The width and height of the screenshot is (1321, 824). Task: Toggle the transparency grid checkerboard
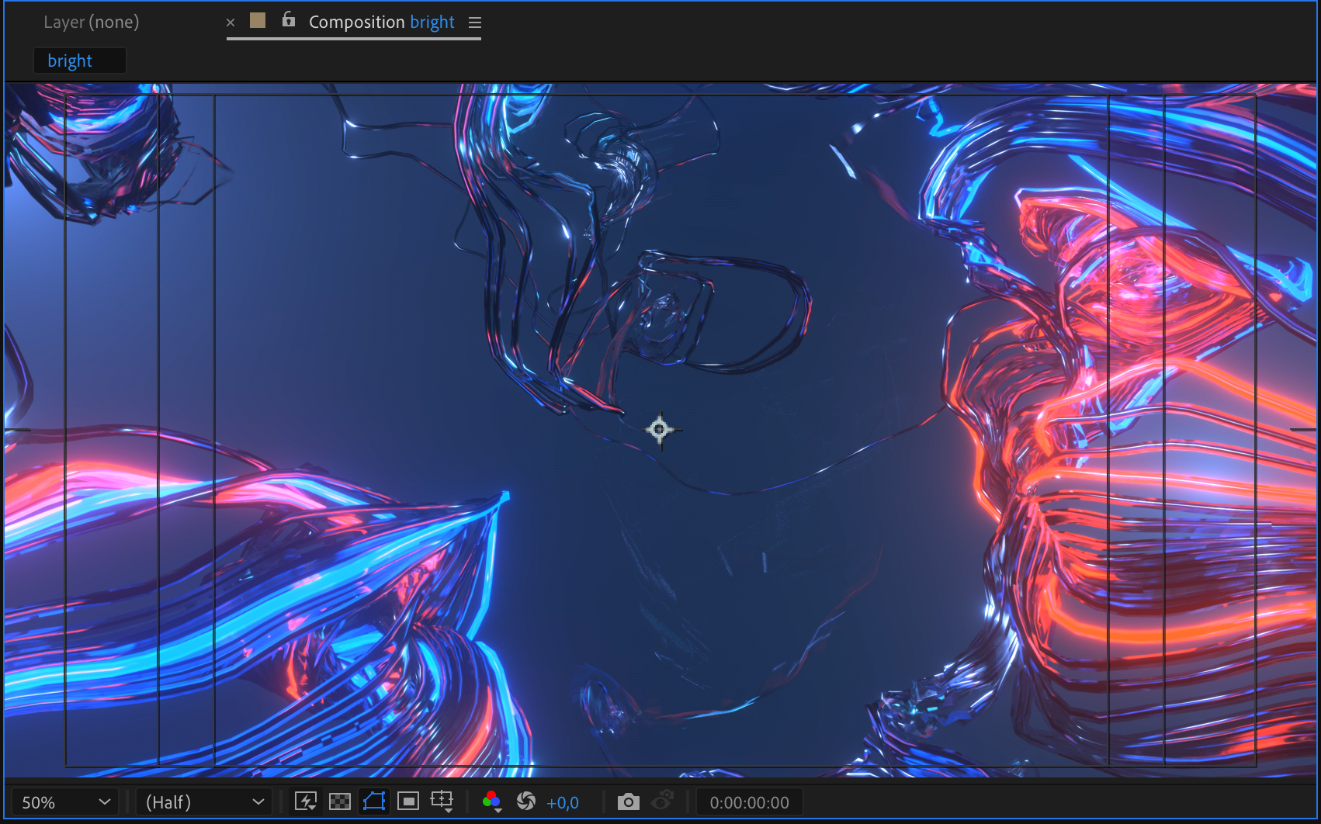click(340, 801)
